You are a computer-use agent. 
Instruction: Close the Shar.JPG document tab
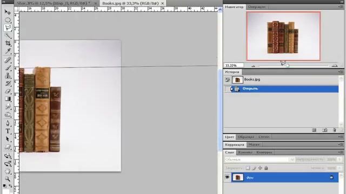click(x=95, y=4)
